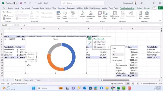163x91 pixels.
Task: Click zoom out minus button
Action: [142, 84]
